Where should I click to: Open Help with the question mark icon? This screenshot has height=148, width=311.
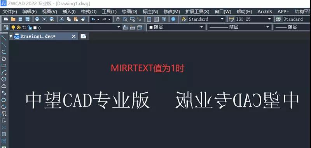pos(173,19)
